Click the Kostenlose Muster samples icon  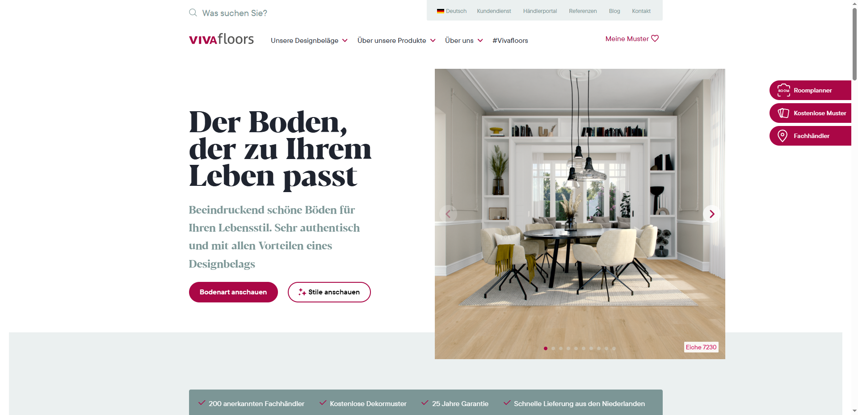783,113
